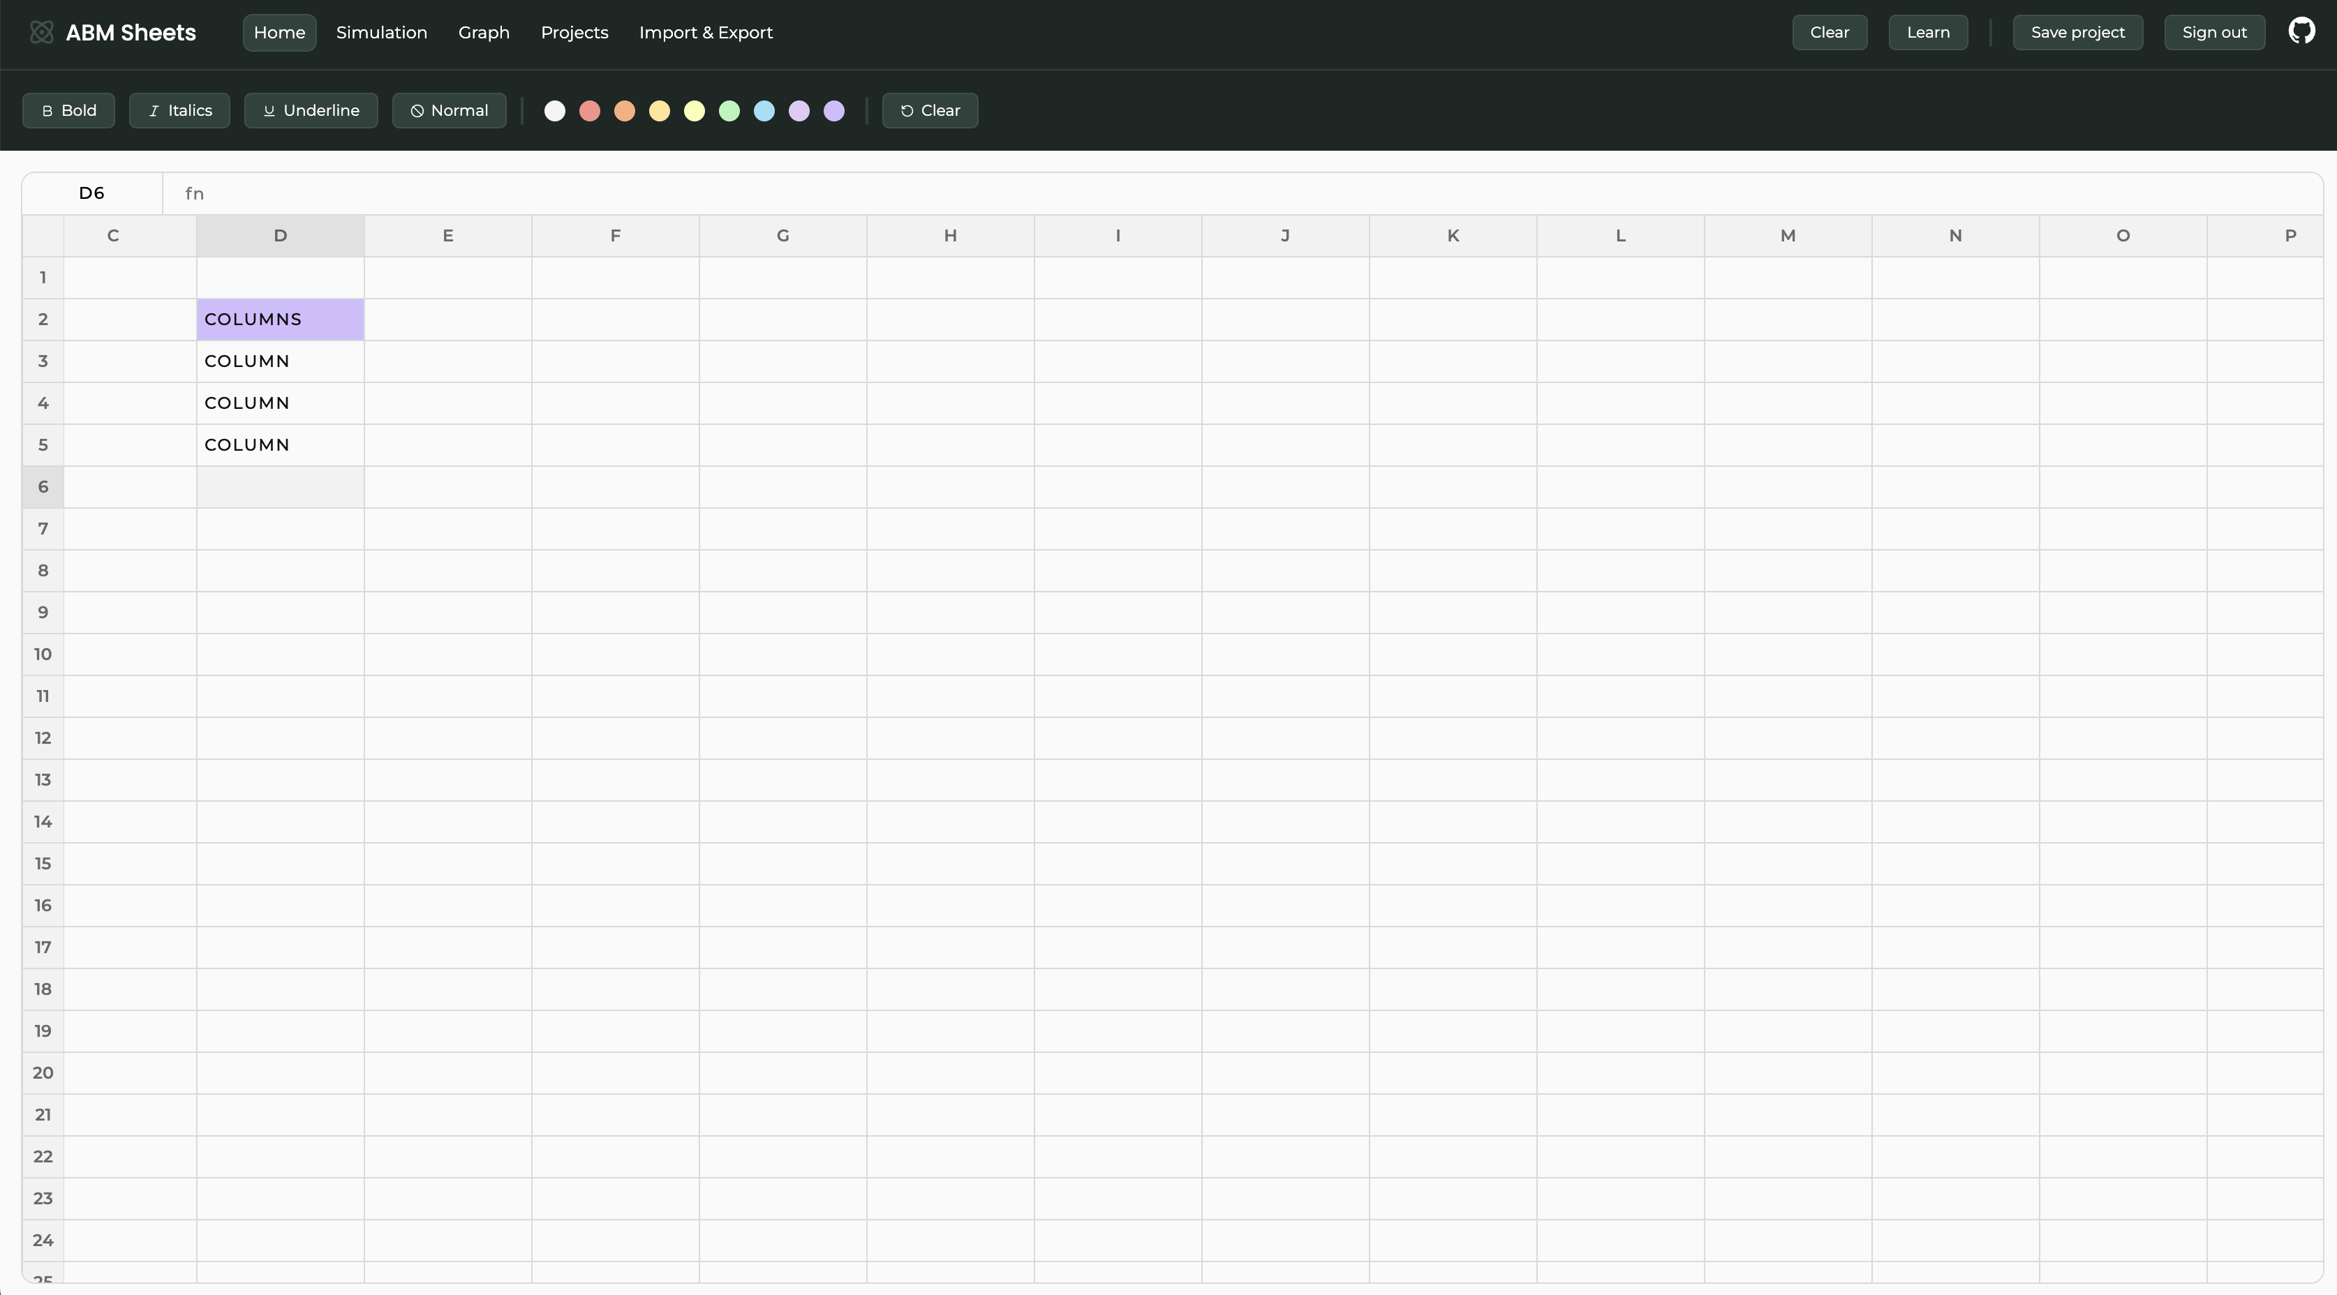This screenshot has width=2337, height=1295.
Task: Clear cell color using toolbar Clear
Action: 930,111
